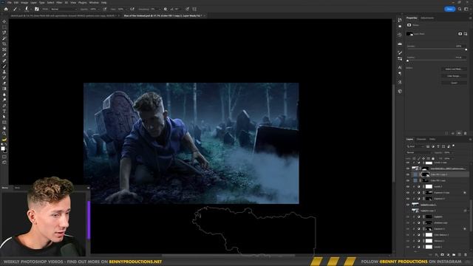Open the Brush Settings panel from options bar

pos(36,9)
